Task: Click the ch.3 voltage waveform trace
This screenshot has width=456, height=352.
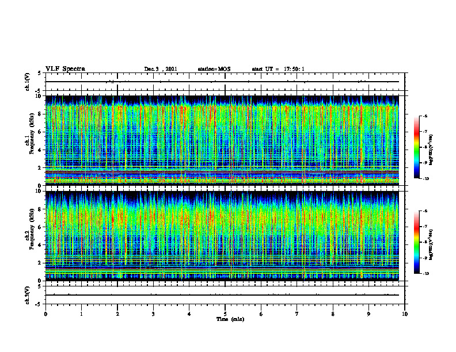Action: (222, 295)
